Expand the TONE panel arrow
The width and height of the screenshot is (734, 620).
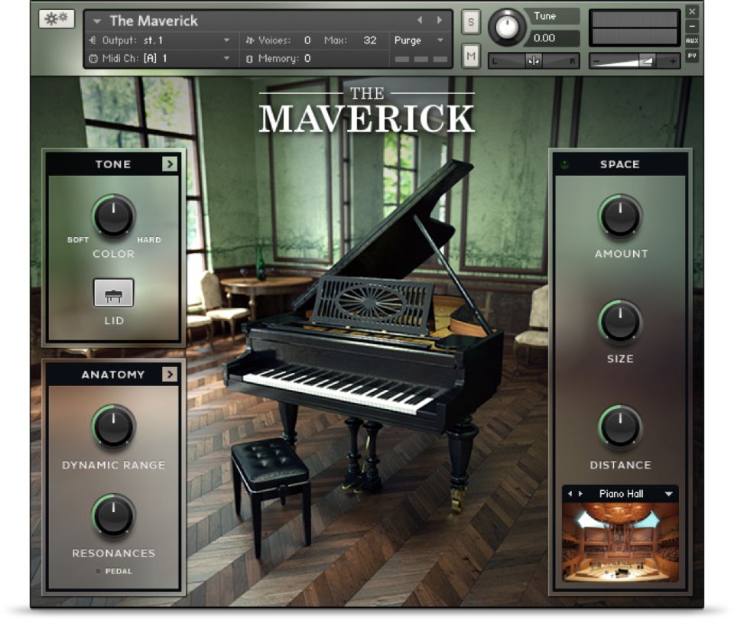coord(170,164)
